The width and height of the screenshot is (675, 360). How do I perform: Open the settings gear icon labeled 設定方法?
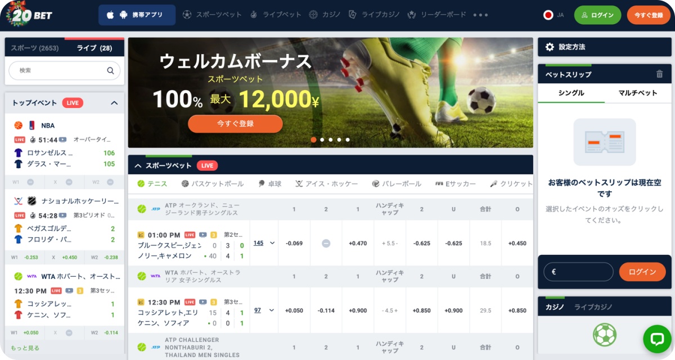click(x=550, y=47)
